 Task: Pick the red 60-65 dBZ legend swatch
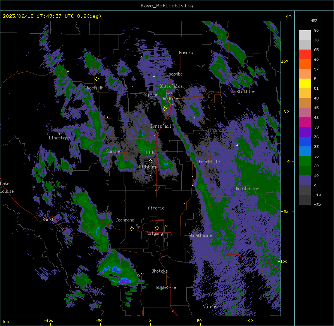(x=305, y=55)
